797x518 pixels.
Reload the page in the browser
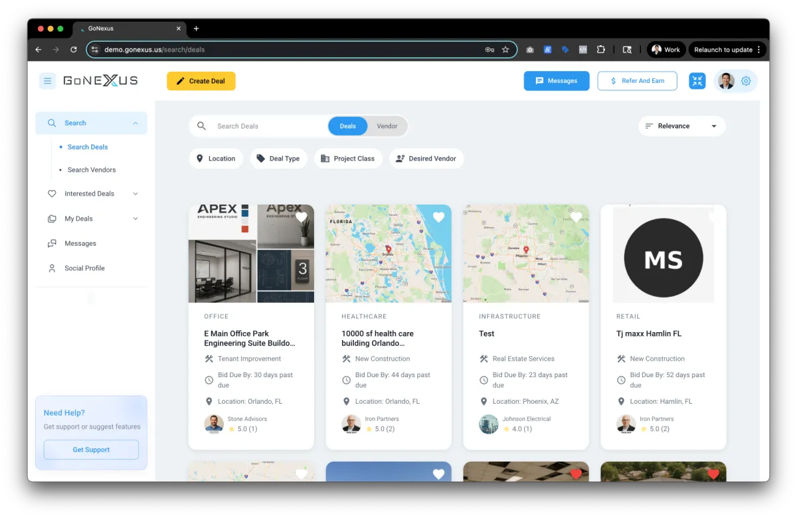click(73, 50)
